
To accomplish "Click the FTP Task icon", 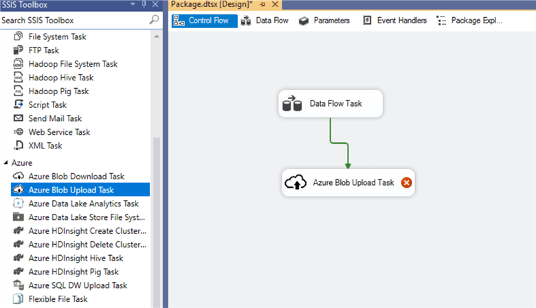I will [x=18, y=50].
